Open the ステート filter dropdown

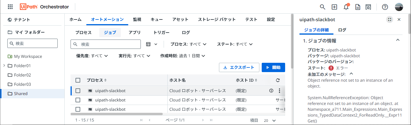(235, 44)
